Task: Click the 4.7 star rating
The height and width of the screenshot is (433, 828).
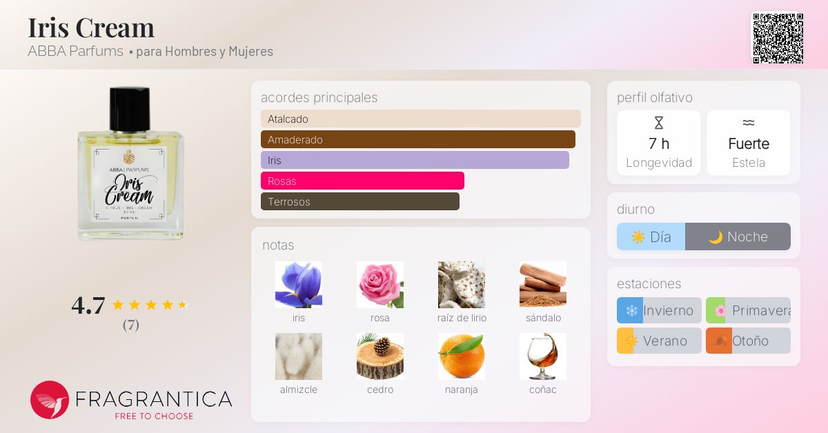Action: 130,305
